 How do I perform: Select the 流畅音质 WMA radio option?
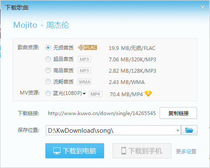click(x=48, y=82)
